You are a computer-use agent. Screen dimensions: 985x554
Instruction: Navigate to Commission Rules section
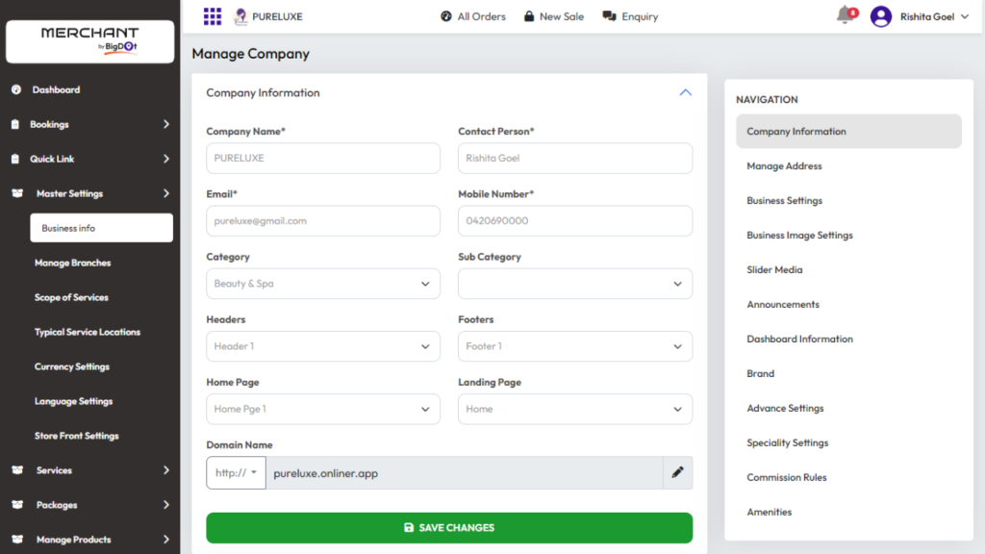[787, 478]
